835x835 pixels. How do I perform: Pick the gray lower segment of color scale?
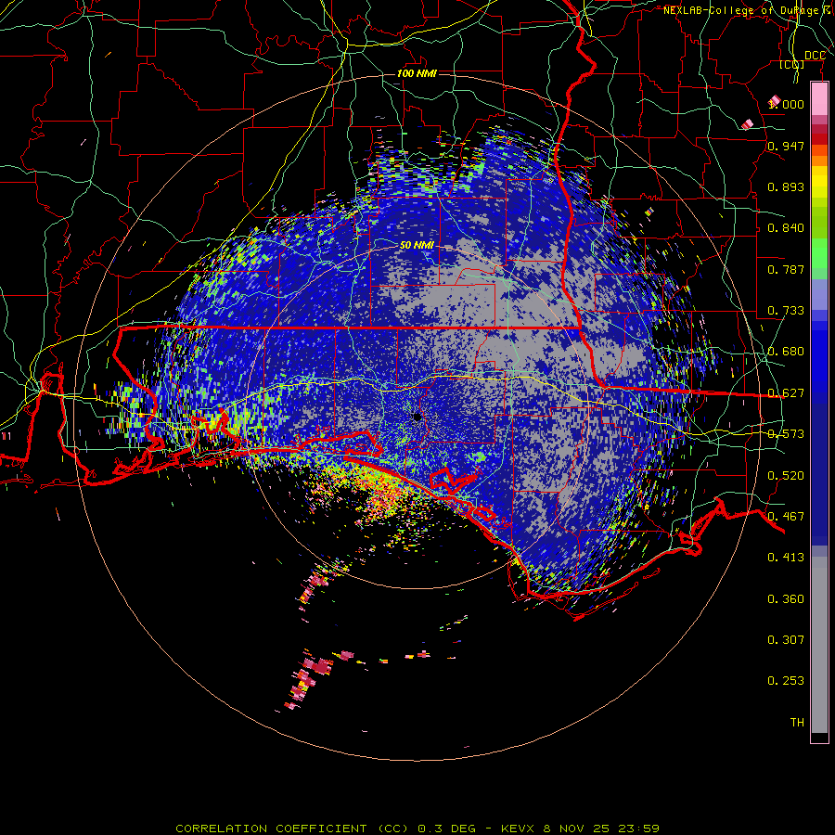(x=819, y=645)
